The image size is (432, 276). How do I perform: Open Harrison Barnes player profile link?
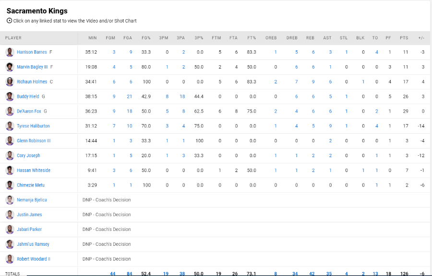(x=32, y=52)
